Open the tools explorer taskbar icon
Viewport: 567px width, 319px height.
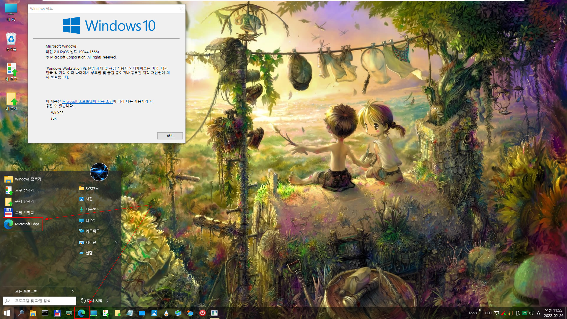[106, 313]
